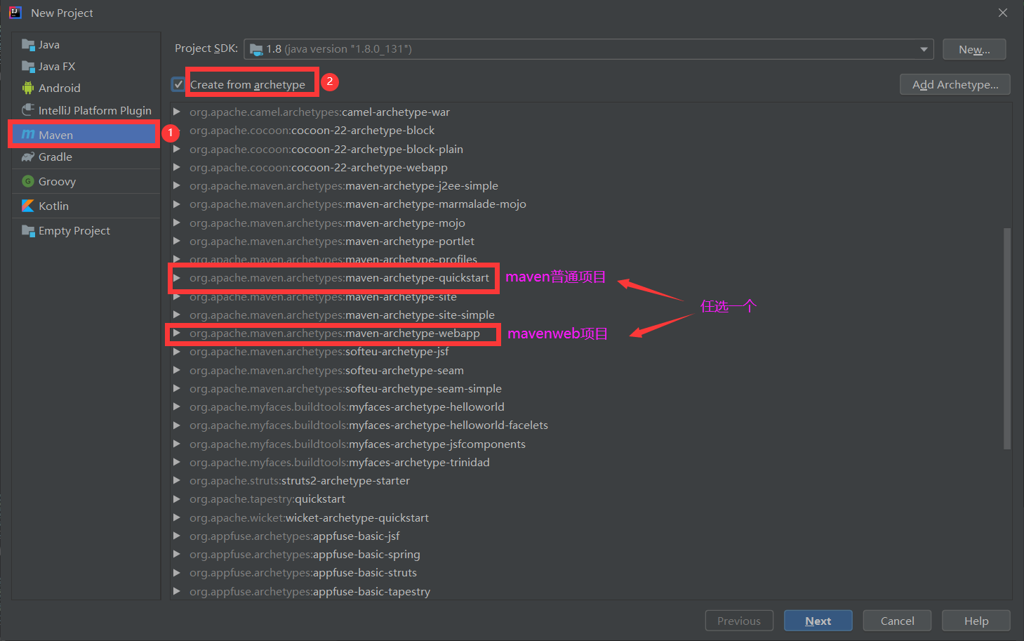Expand the maven-archetype-quickstart node
Viewport: 1024px width, 641px height.
click(177, 278)
